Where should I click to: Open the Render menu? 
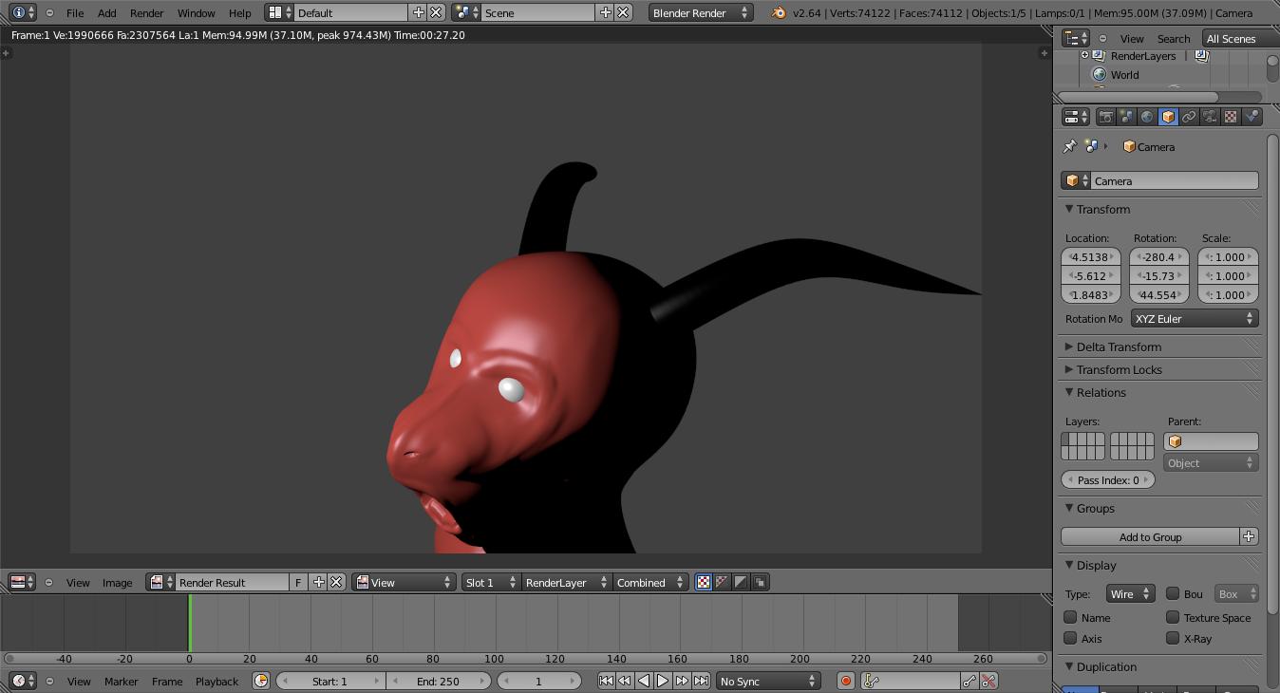tap(146, 12)
